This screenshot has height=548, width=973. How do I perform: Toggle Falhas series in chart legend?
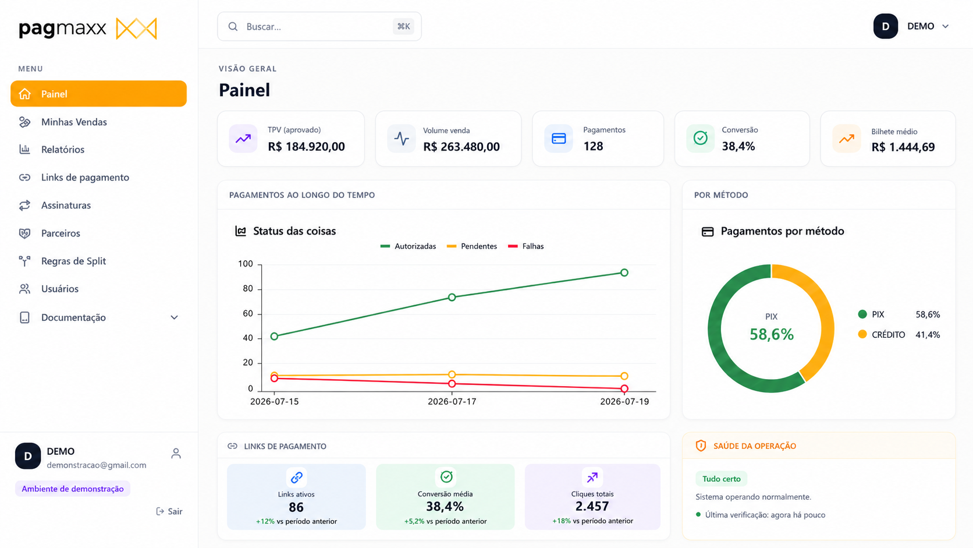(x=526, y=246)
